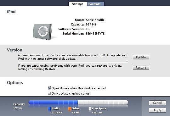
Task: Click the orange Other legend swatch
Action: pyautogui.click(x=70, y=108)
